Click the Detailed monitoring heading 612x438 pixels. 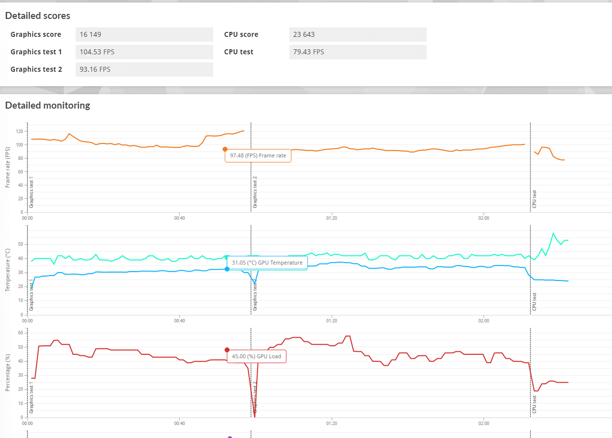point(47,105)
